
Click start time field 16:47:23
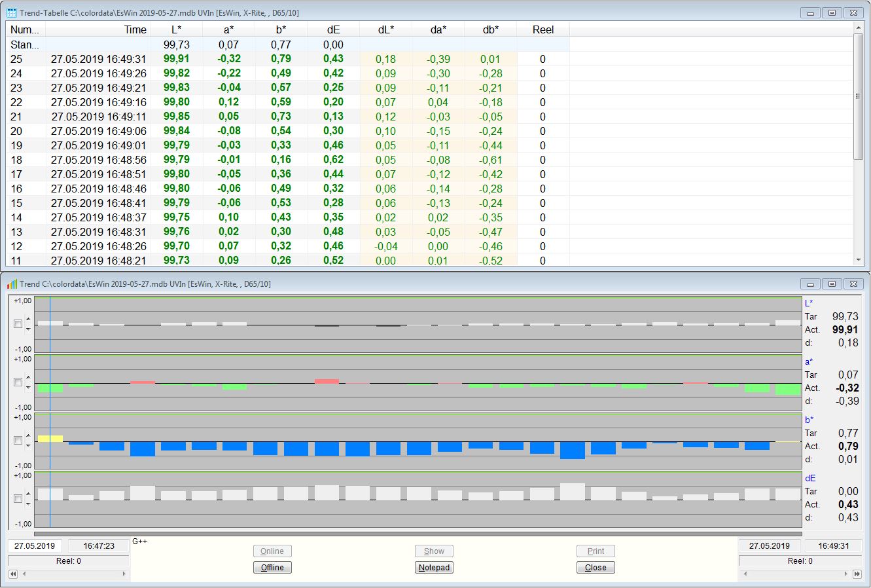coord(99,545)
